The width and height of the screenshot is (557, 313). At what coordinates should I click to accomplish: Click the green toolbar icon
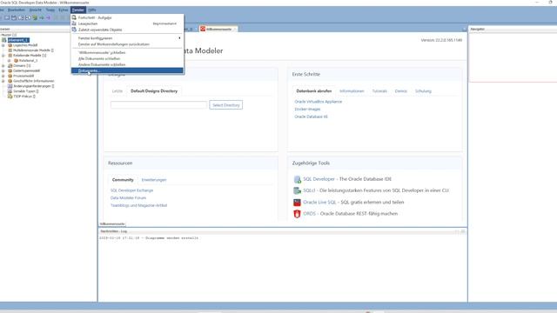35,17
